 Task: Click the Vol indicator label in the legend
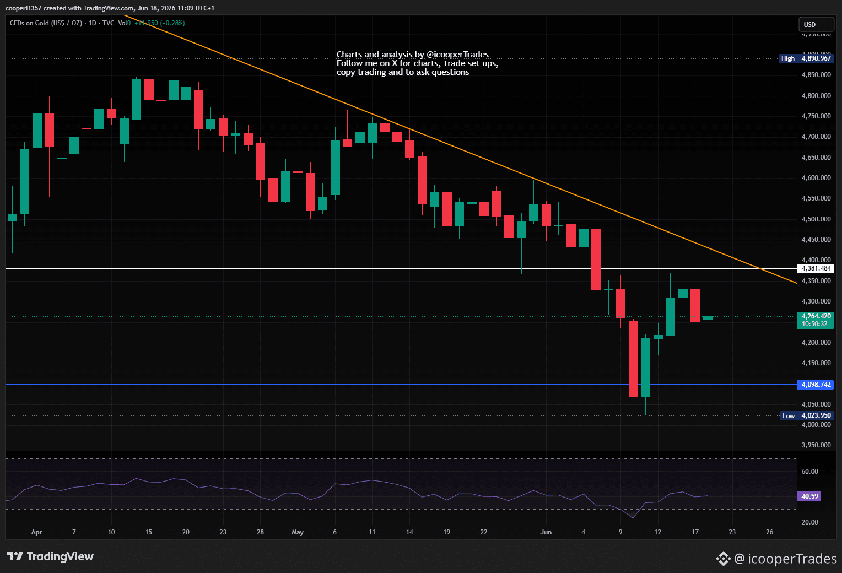click(123, 23)
